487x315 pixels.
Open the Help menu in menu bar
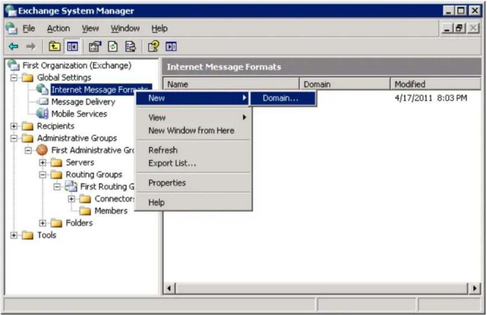point(159,28)
